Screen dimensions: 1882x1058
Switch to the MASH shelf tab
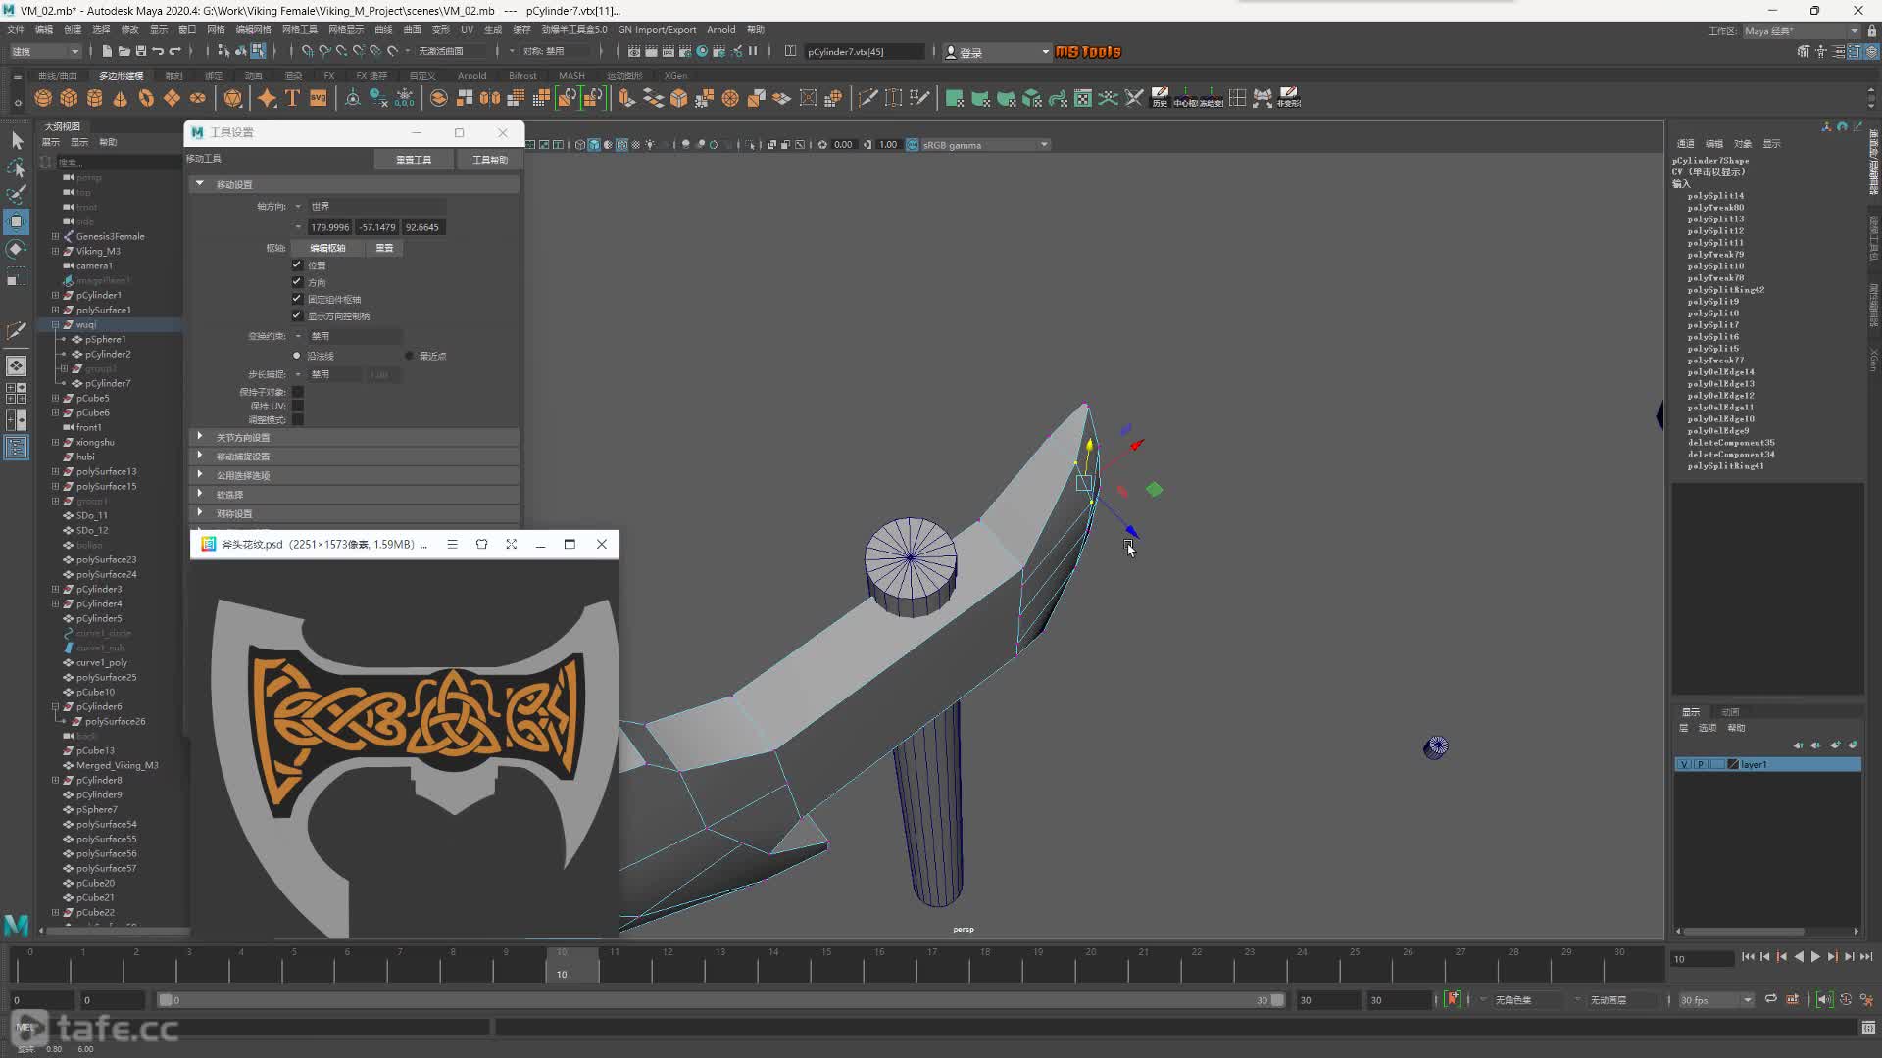[x=571, y=75]
